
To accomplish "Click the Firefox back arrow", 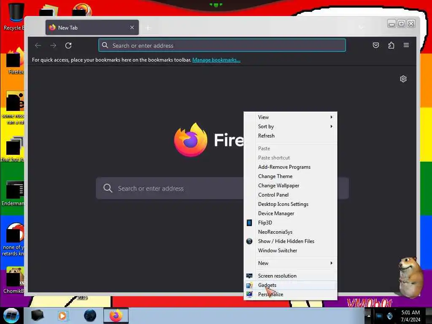I will (x=38, y=46).
